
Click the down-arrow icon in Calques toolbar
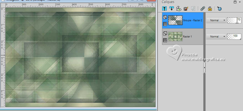171,9
